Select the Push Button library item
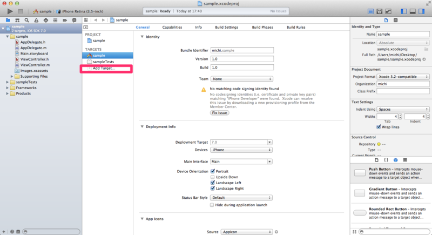This screenshot has height=235, width=432. pos(391,173)
